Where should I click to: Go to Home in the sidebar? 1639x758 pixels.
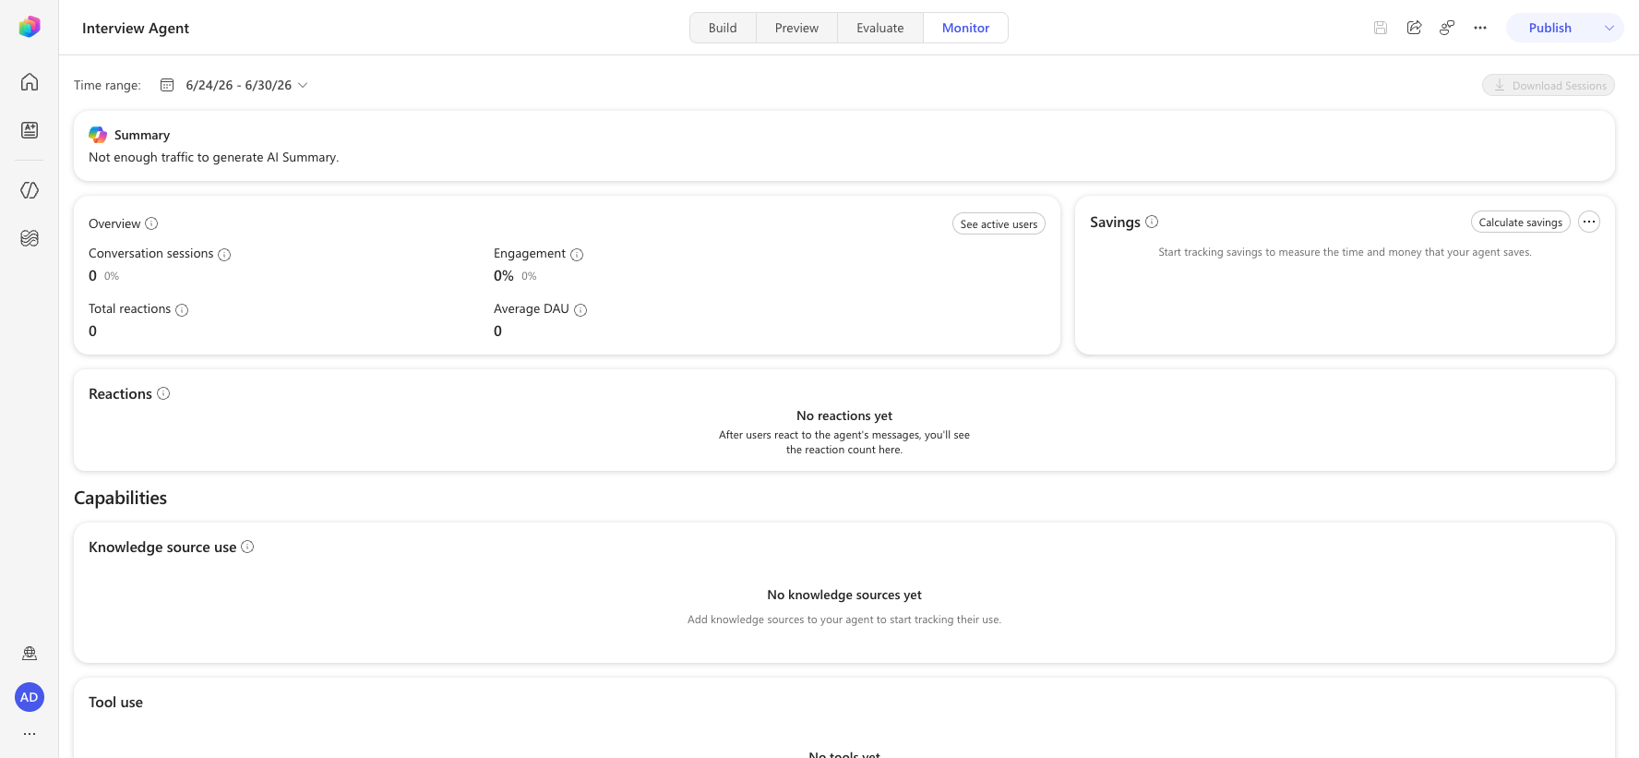(30, 82)
